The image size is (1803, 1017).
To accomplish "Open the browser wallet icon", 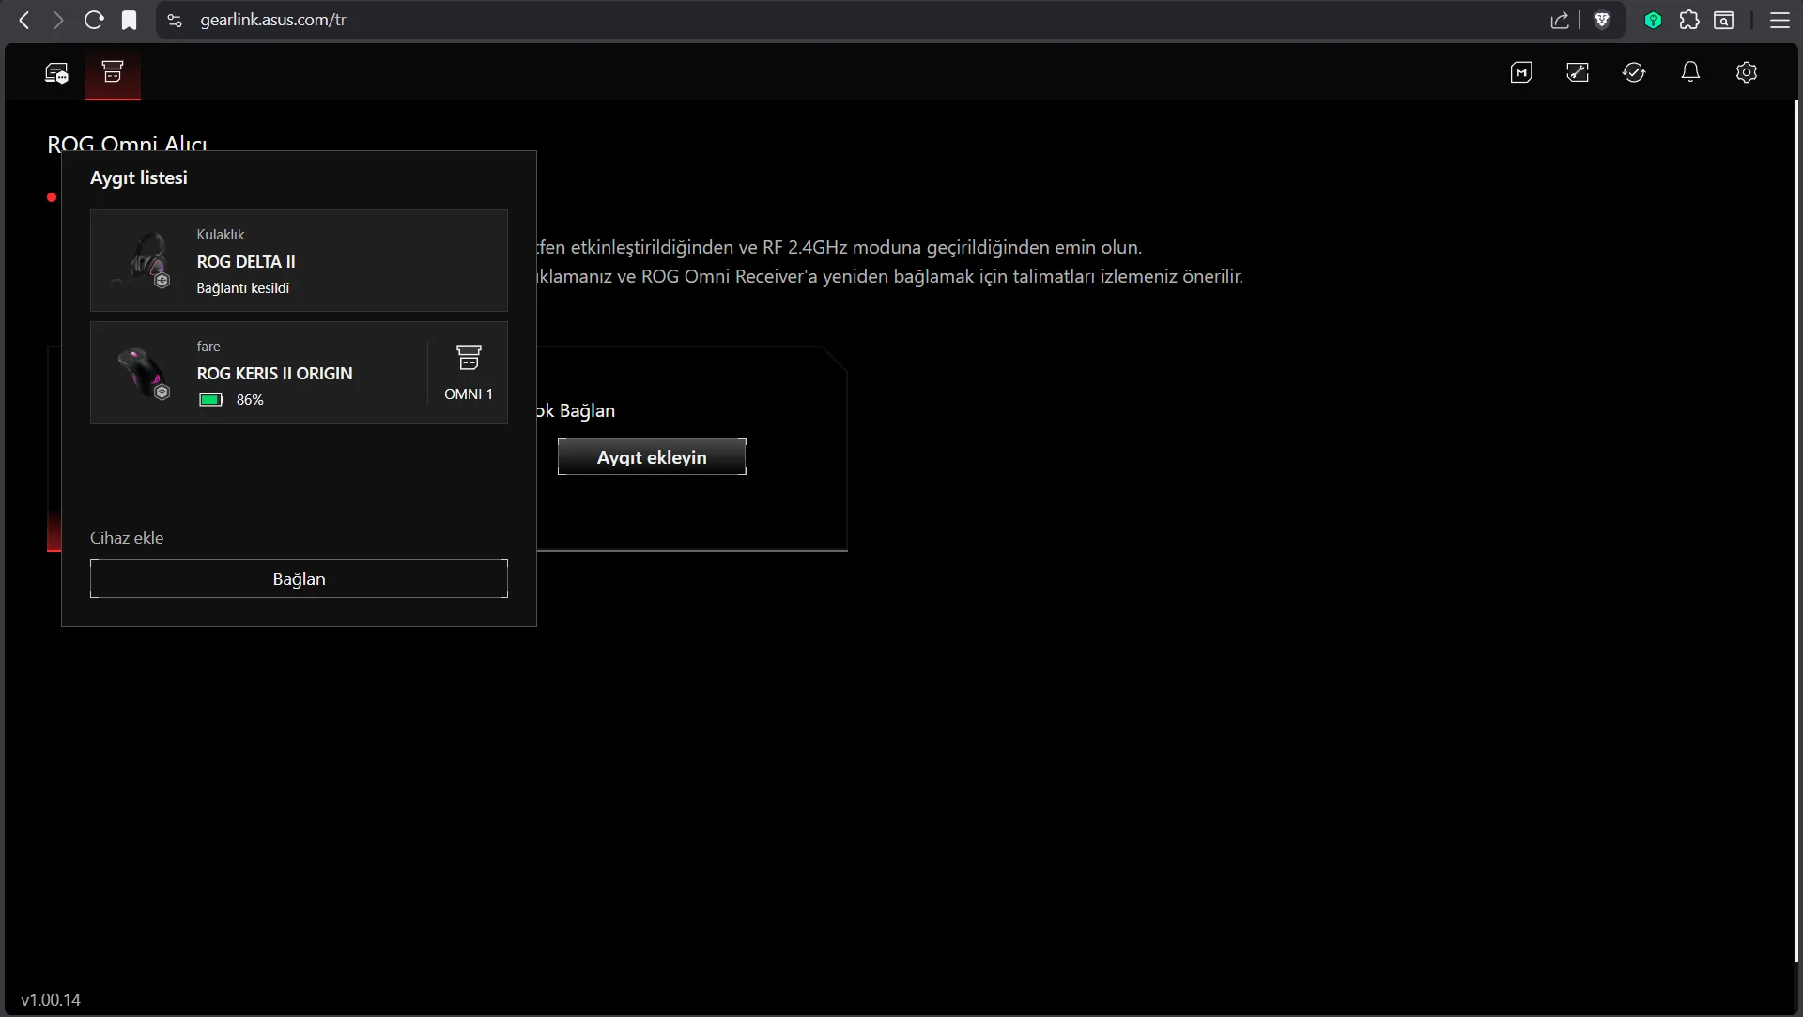I will tap(1724, 20).
